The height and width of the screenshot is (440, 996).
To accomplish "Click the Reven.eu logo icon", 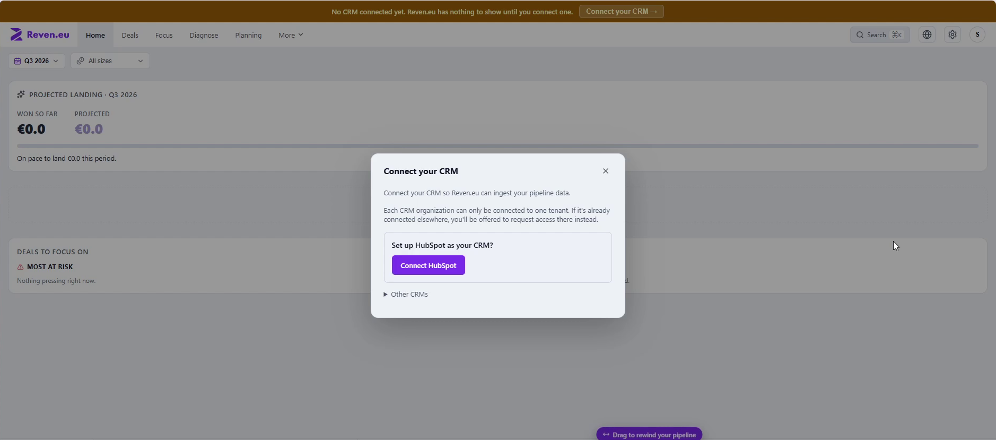I will 16,34.
